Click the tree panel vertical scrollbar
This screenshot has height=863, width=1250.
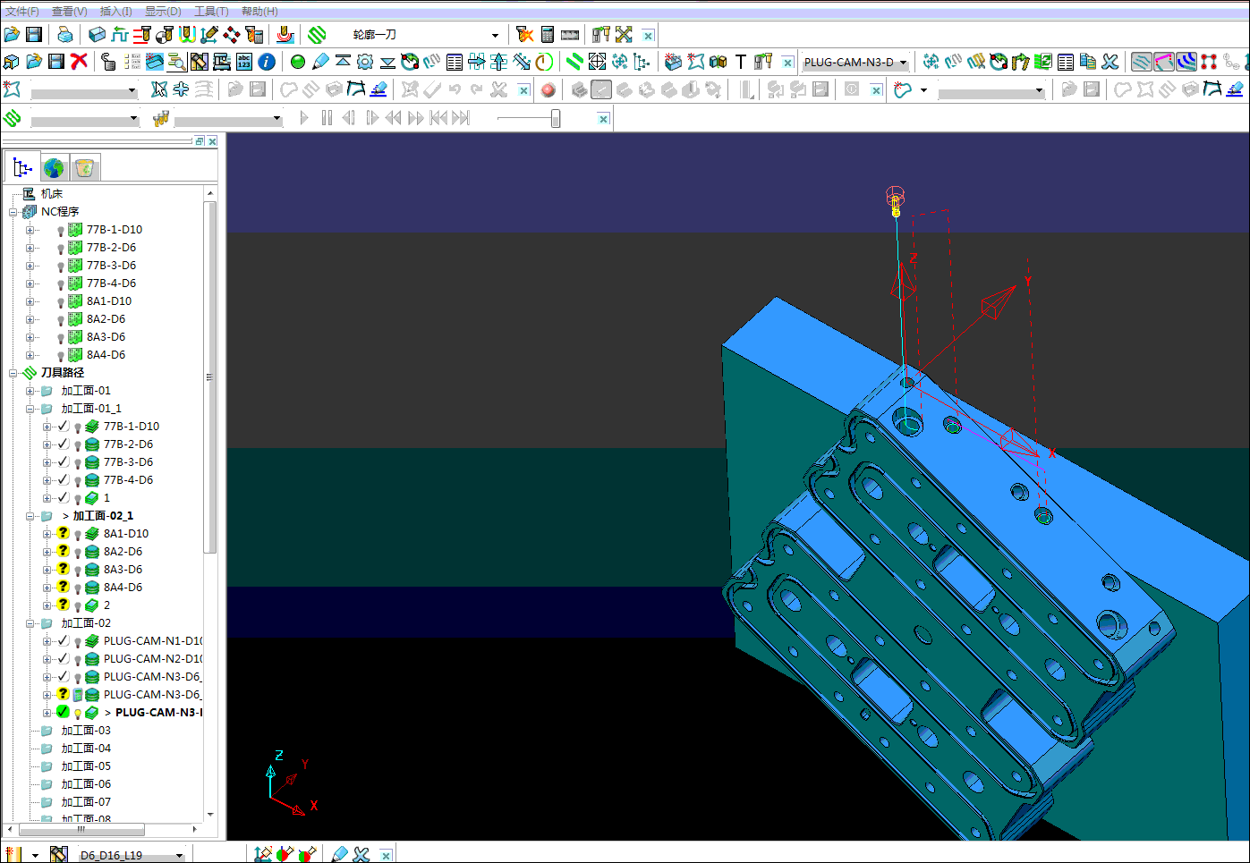(210, 377)
